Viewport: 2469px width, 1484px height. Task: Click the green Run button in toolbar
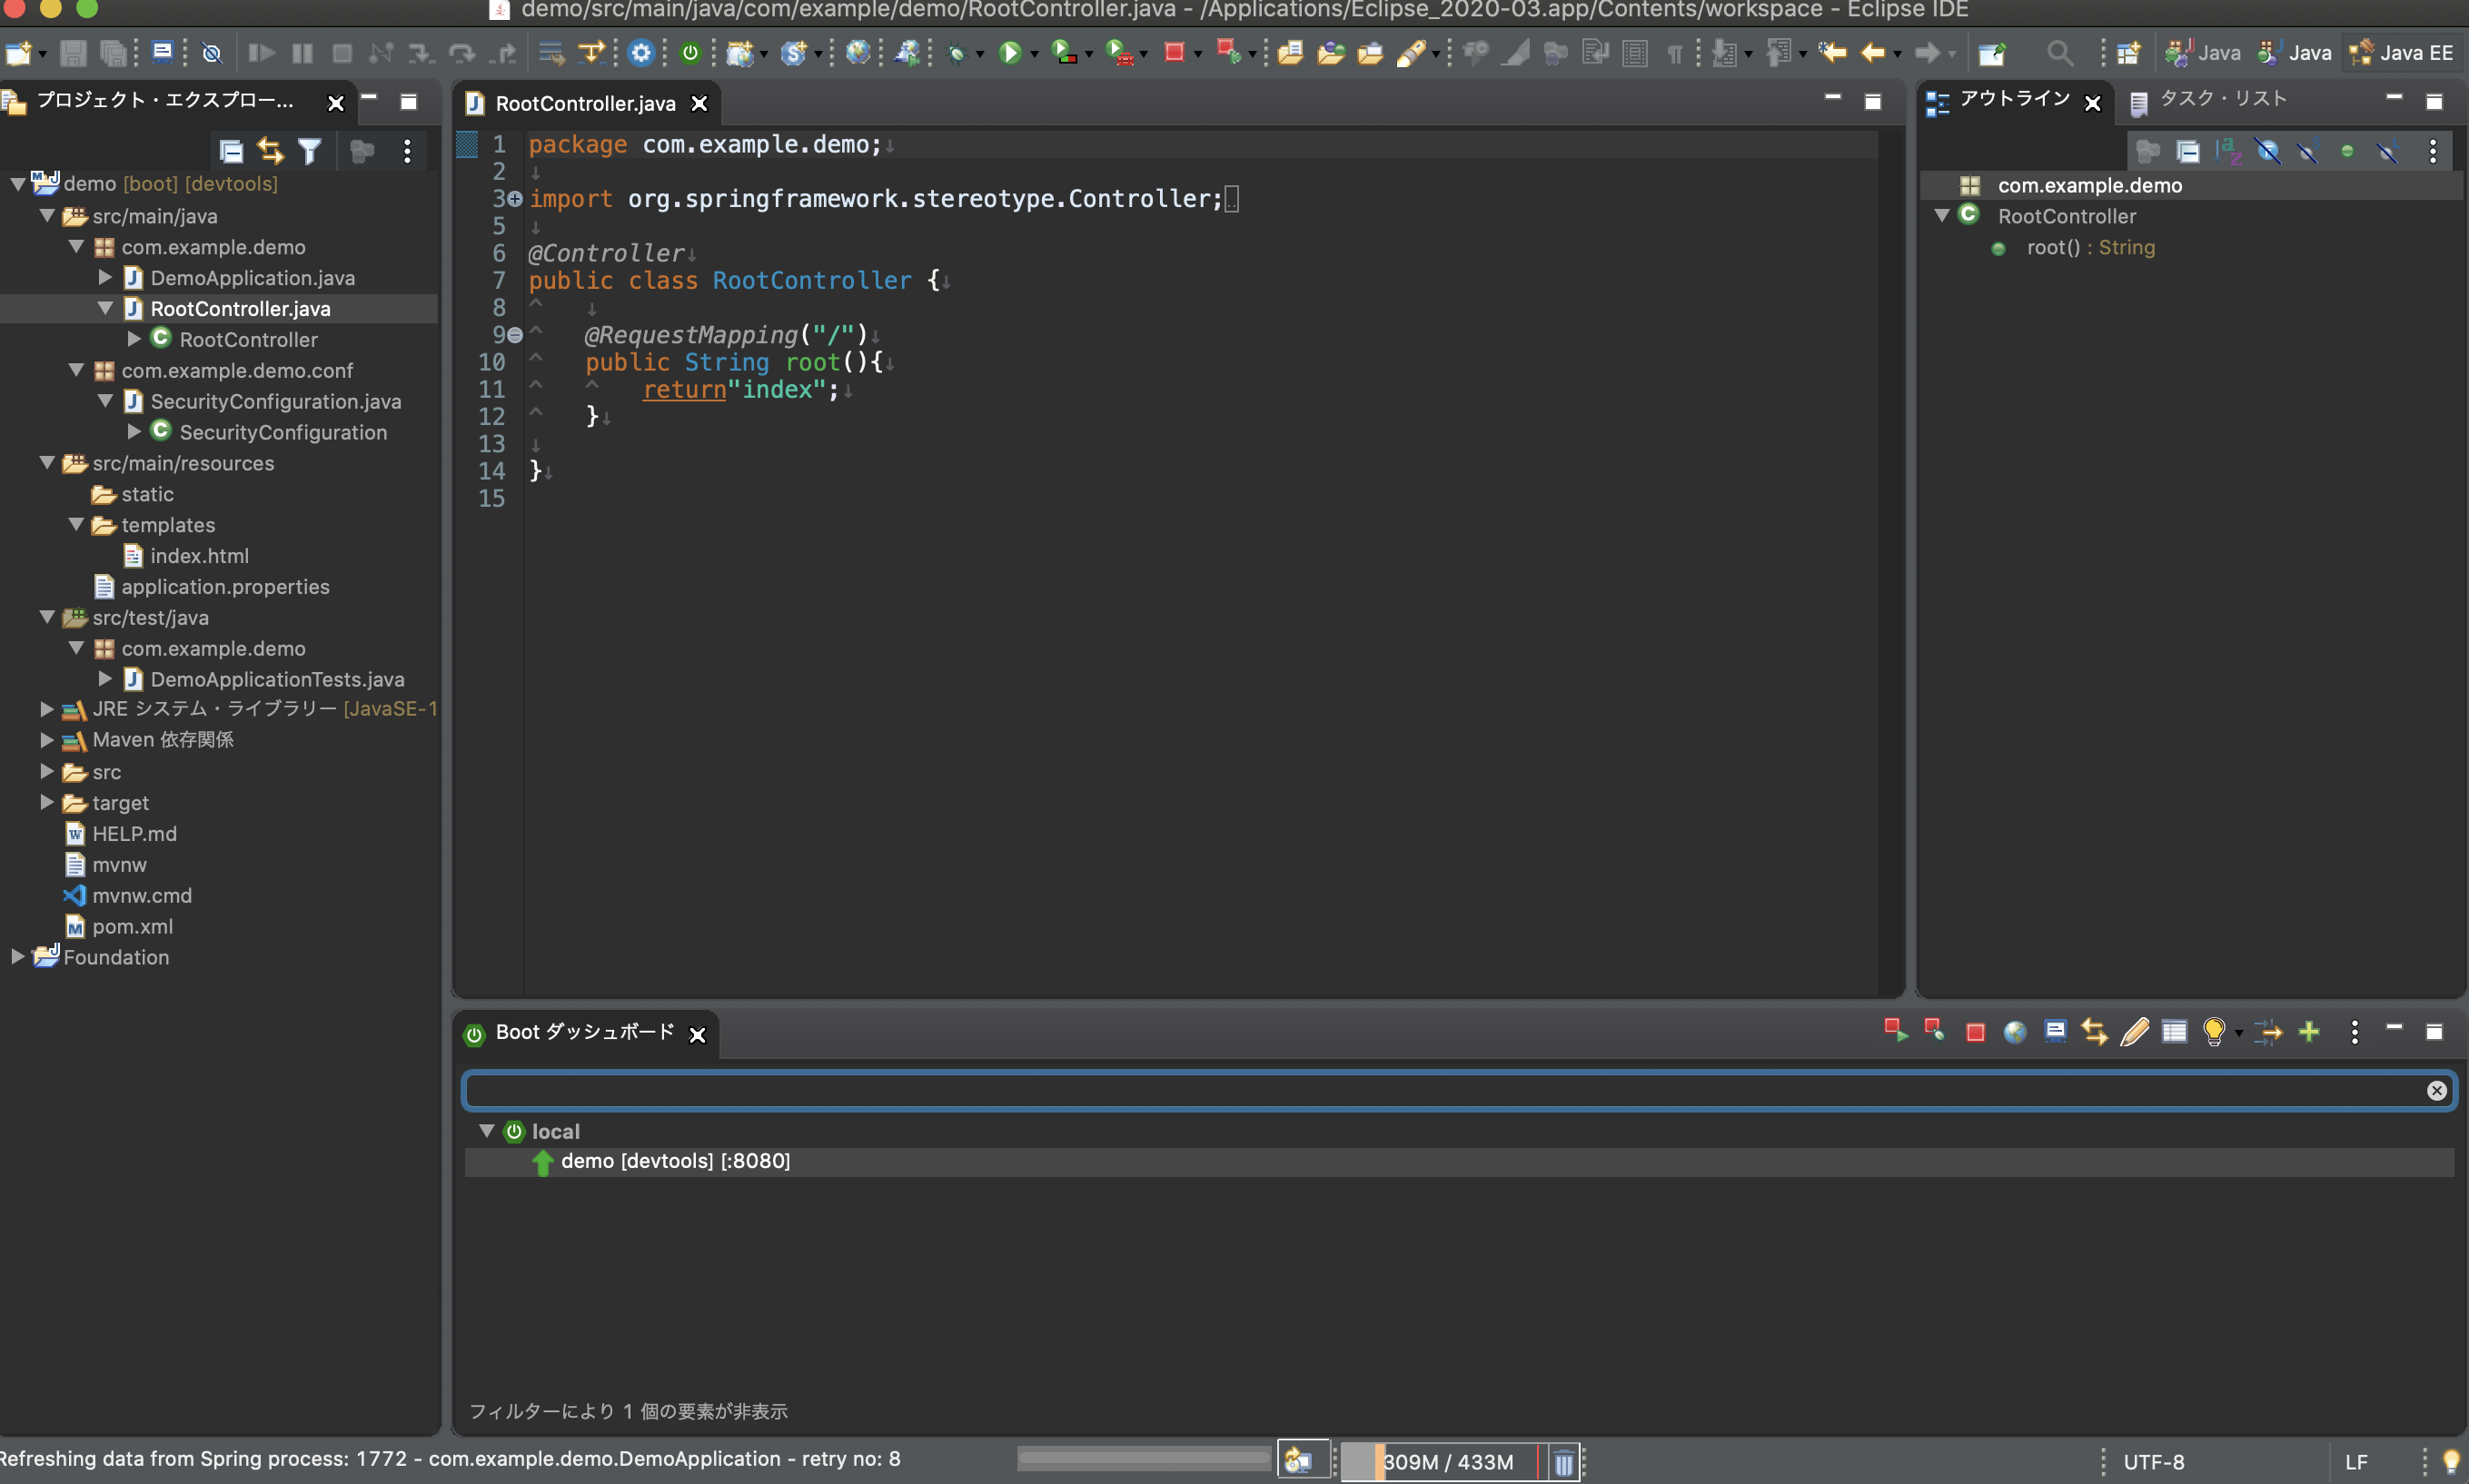[x=1009, y=52]
